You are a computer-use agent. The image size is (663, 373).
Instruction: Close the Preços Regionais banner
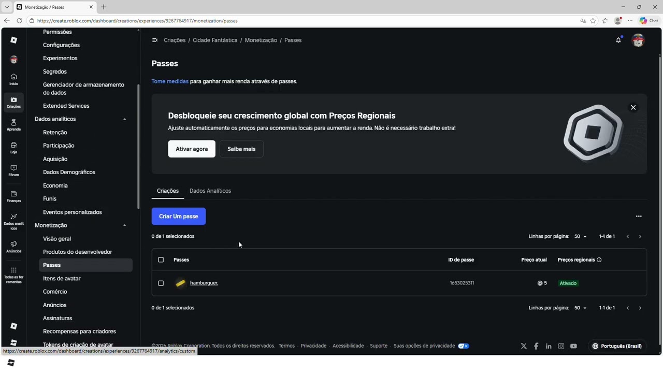[633, 107]
